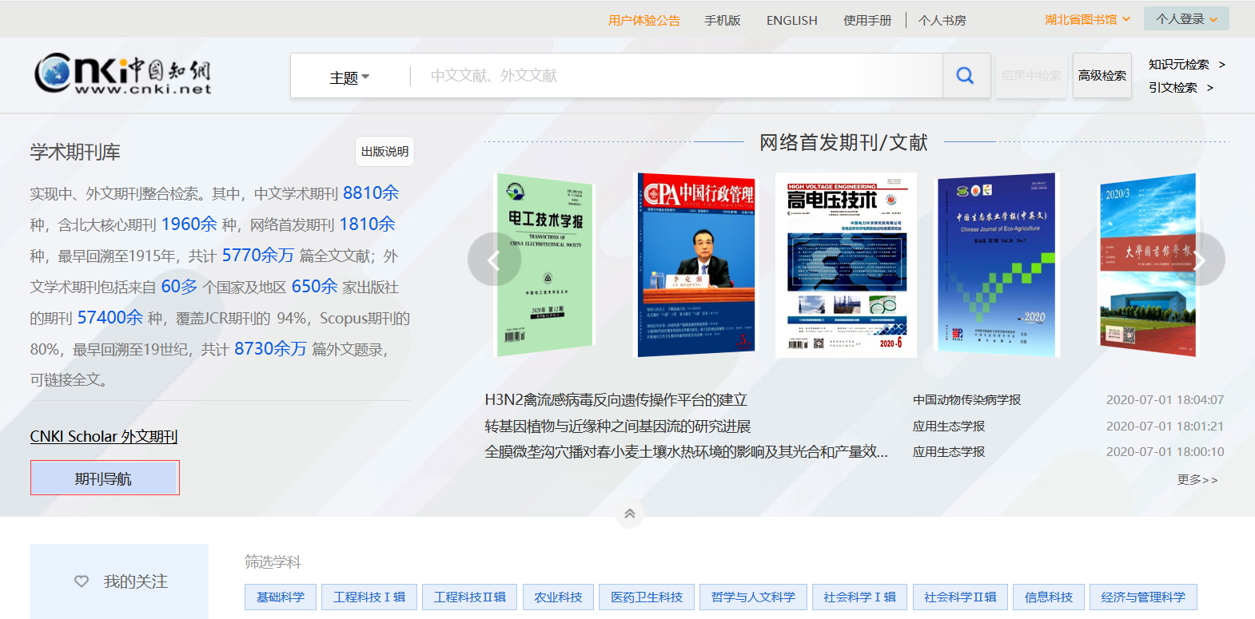Open 中国动物传染病学报 journal link
This screenshot has height=619, width=1255.
pyautogui.click(x=967, y=400)
